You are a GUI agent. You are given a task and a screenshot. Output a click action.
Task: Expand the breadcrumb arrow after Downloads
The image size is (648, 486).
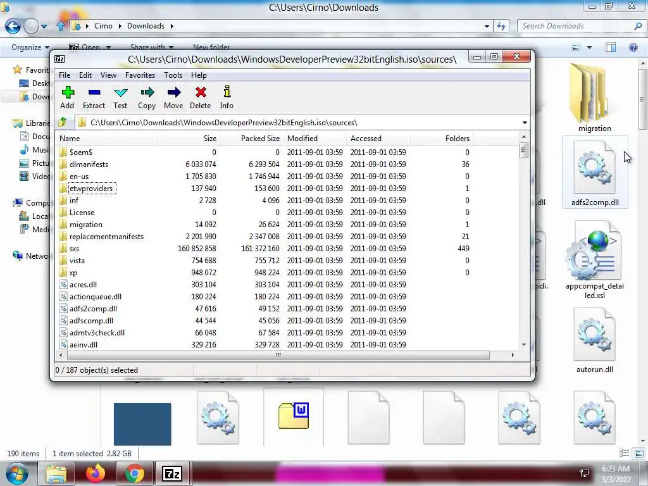[x=171, y=26]
